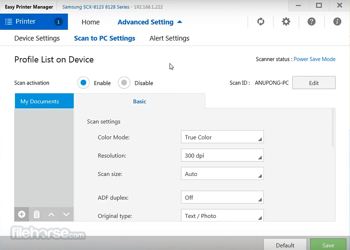The height and width of the screenshot is (250, 350).
Task: Open settings via the gear icon
Action: [x=286, y=22]
